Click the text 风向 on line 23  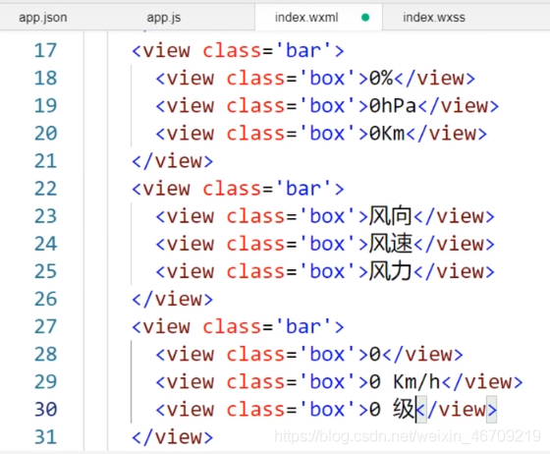(x=391, y=216)
